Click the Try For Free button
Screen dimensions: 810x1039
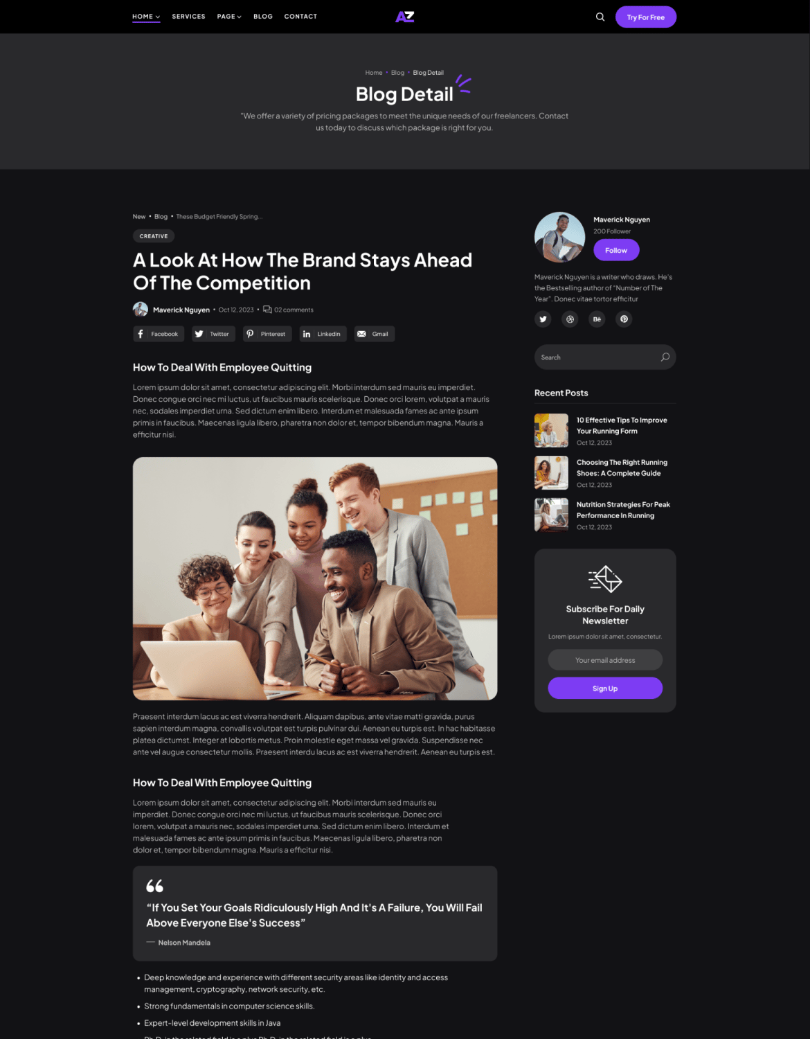pos(646,17)
